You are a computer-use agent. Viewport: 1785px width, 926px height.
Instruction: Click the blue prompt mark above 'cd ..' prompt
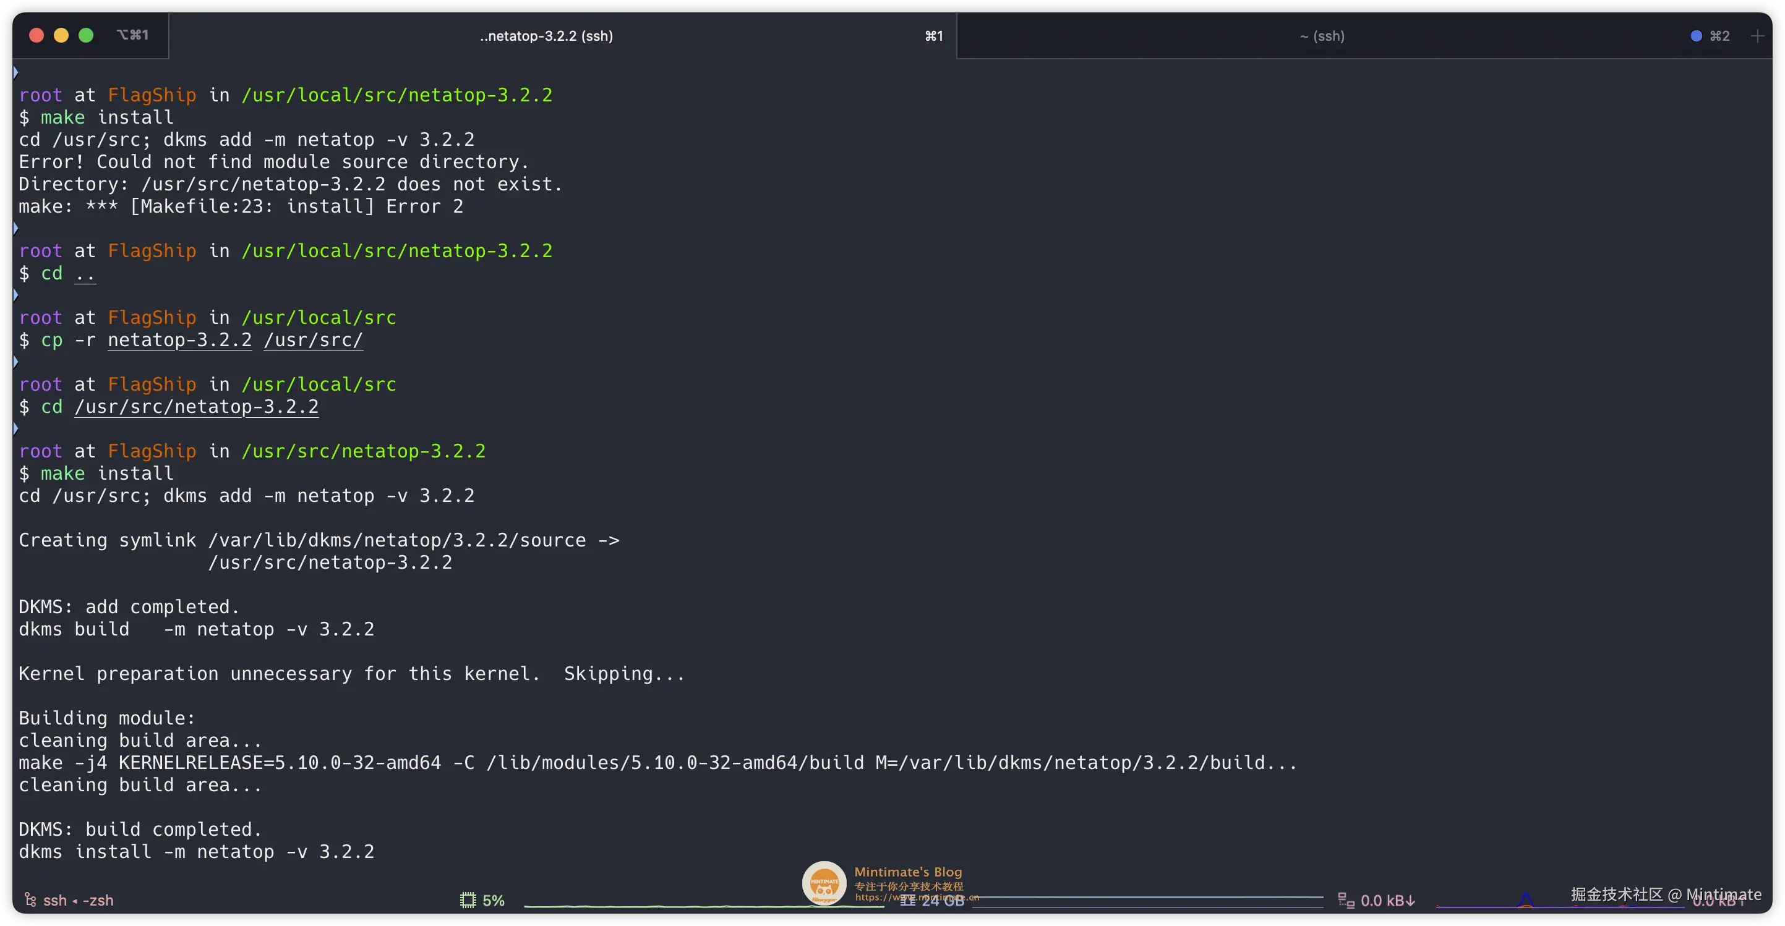[15, 228]
